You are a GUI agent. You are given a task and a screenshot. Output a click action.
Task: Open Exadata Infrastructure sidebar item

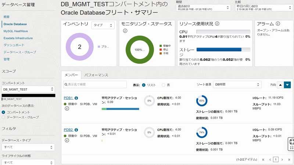18,38
